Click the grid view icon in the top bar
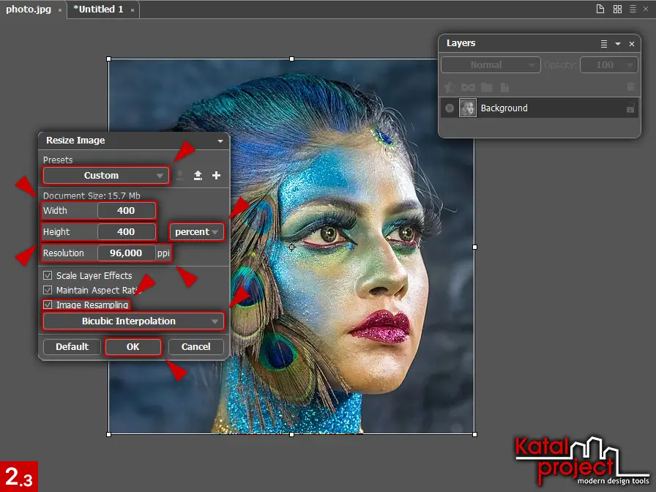 (617, 10)
